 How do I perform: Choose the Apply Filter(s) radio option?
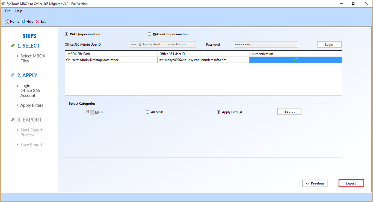(218, 112)
